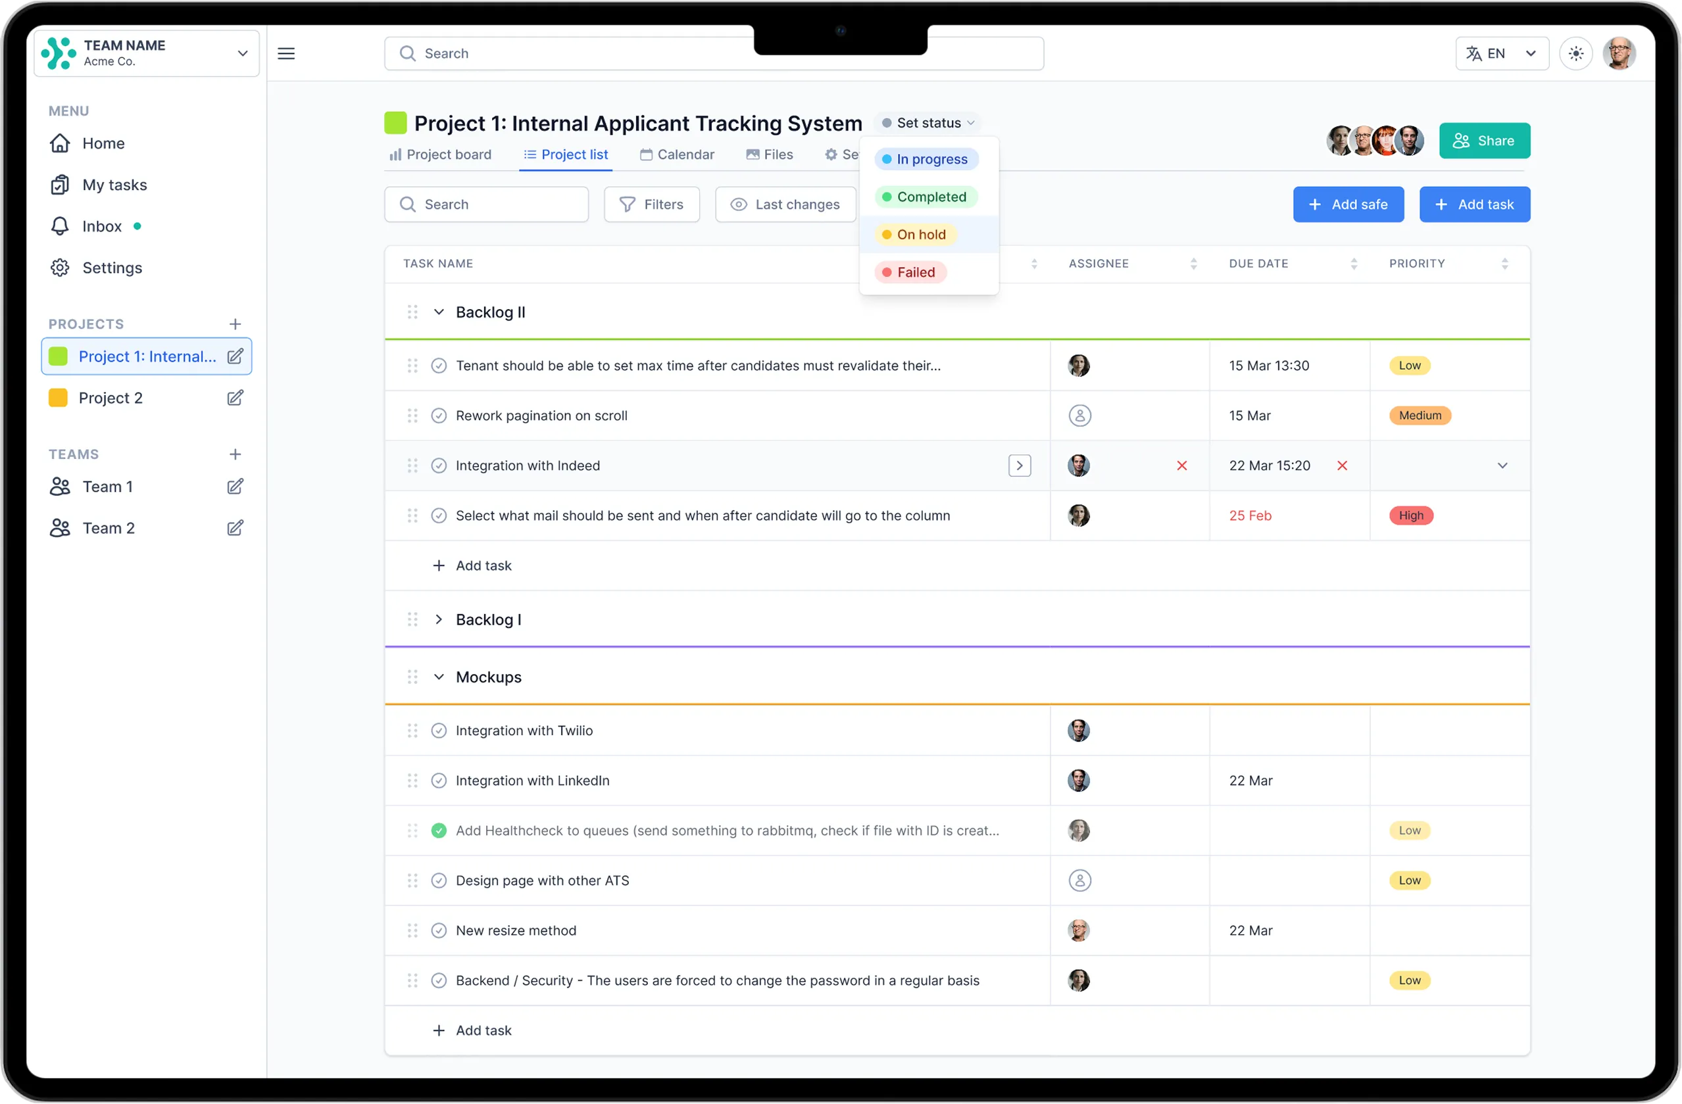Viewport: 1682px width, 1104px height.
Task: Click the Inbox bell icon
Action: point(60,226)
